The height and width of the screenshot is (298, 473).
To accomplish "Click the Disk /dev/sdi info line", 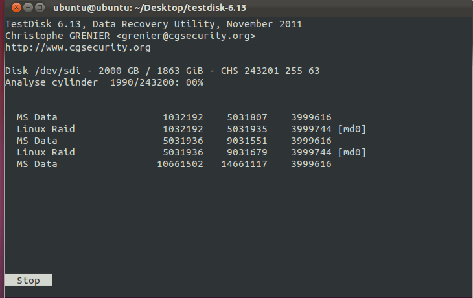I will click(x=162, y=71).
